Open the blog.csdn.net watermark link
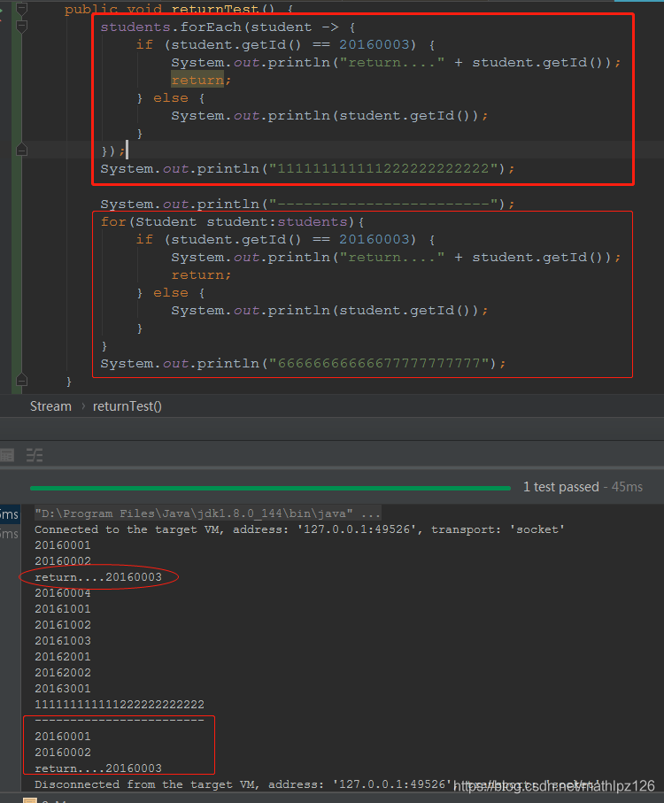 [x=553, y=786]
